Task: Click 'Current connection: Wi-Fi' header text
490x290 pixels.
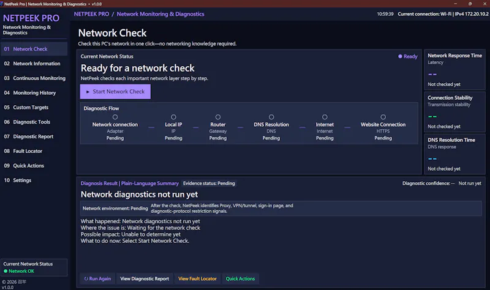Action: tap(424, 14)
